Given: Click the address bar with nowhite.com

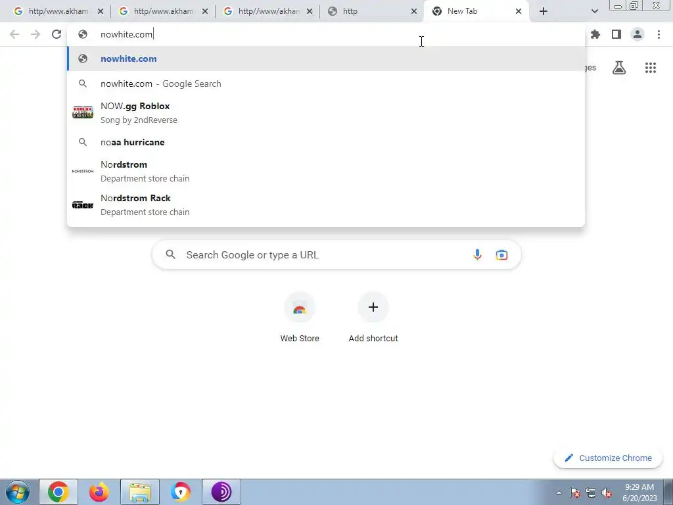Looking at the screenshot, I should pyautogui.click(x=326, y=34).
